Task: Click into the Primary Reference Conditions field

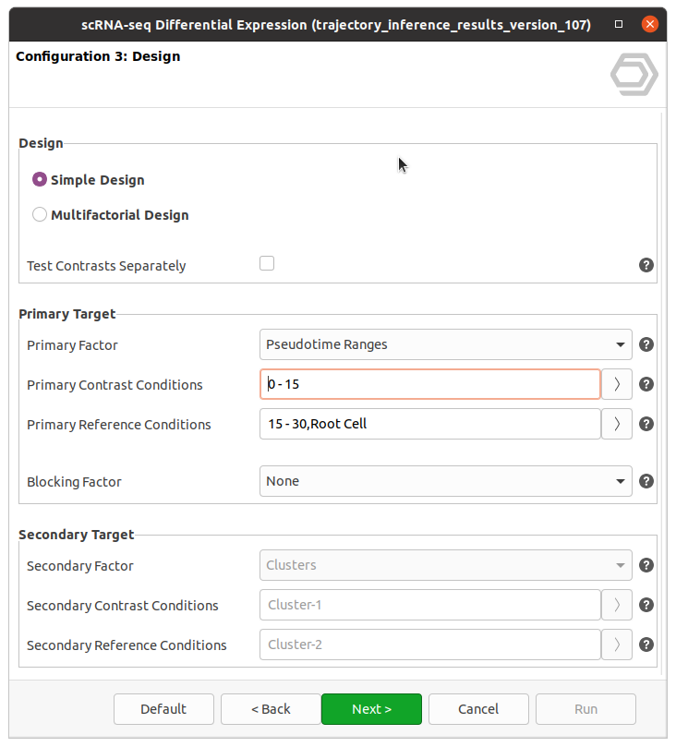Action: tap(429, 424)
